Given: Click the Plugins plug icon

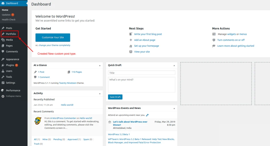Looking at the screenshot, I should pos(3,65).
